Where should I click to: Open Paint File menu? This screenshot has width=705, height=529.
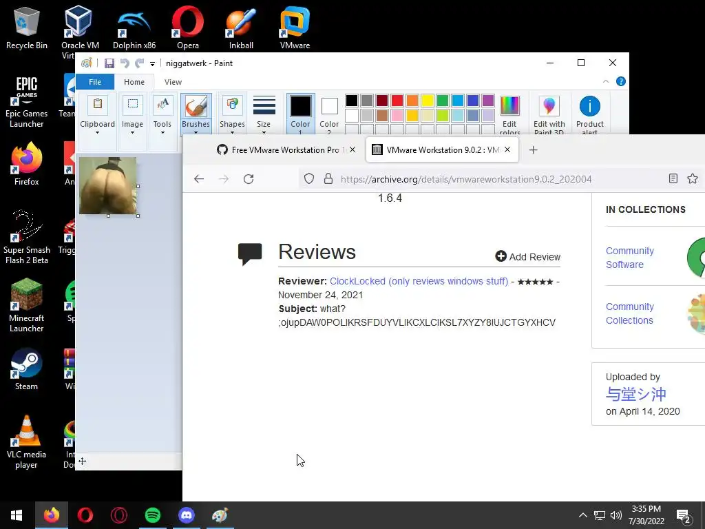click(x=95, y=82)
